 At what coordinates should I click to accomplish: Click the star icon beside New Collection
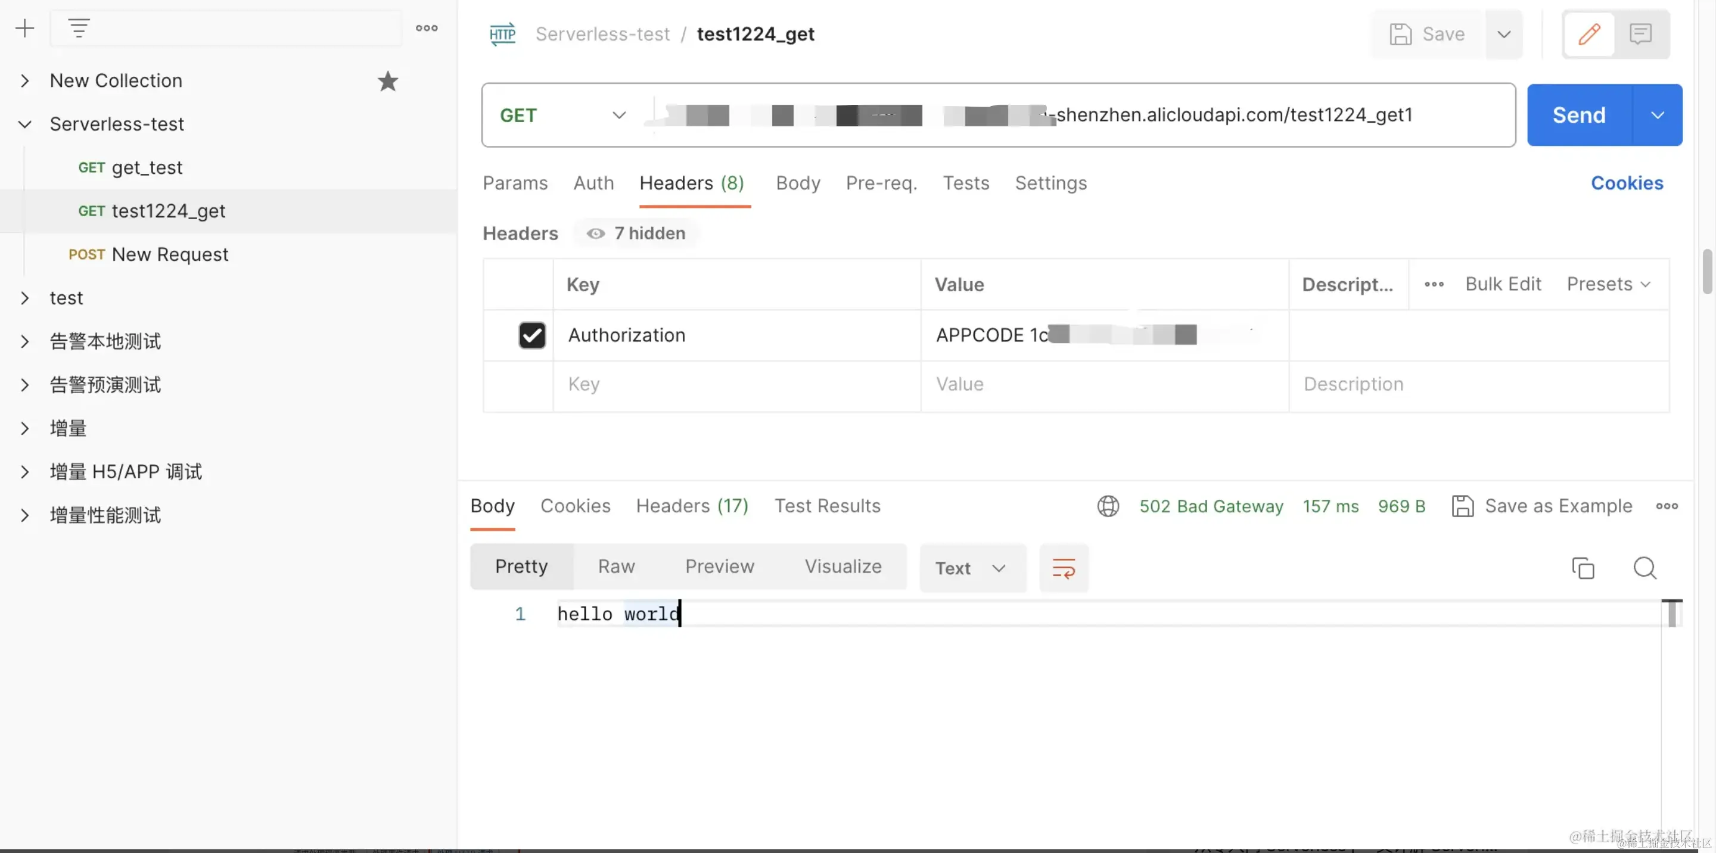tap(388, 81)
